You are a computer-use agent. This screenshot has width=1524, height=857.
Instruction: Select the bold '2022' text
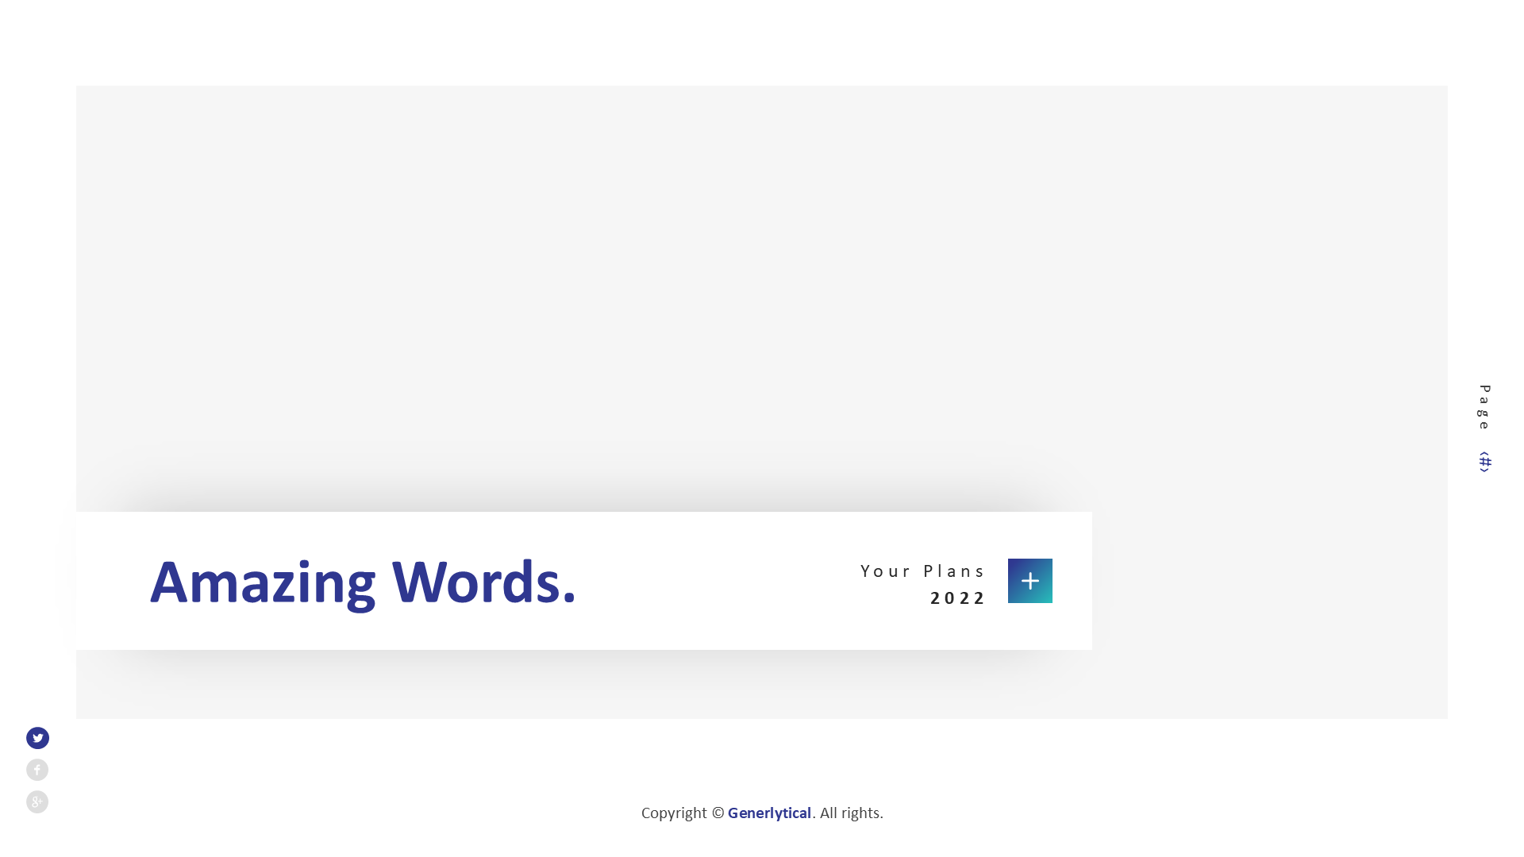pyautogui.click(x=958, y=598)
